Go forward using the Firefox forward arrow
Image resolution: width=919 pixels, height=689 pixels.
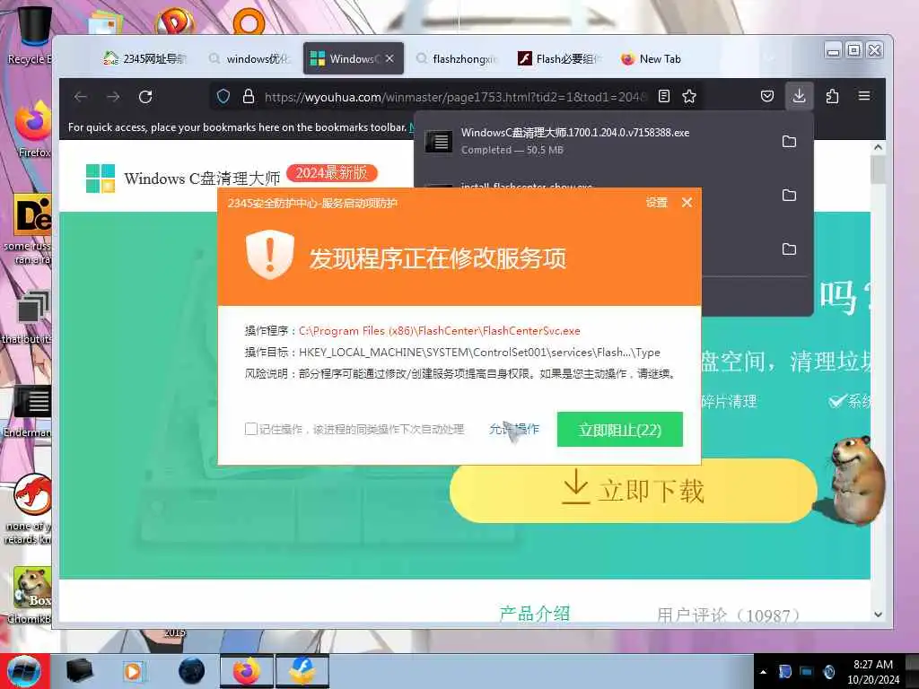[113, 97]
